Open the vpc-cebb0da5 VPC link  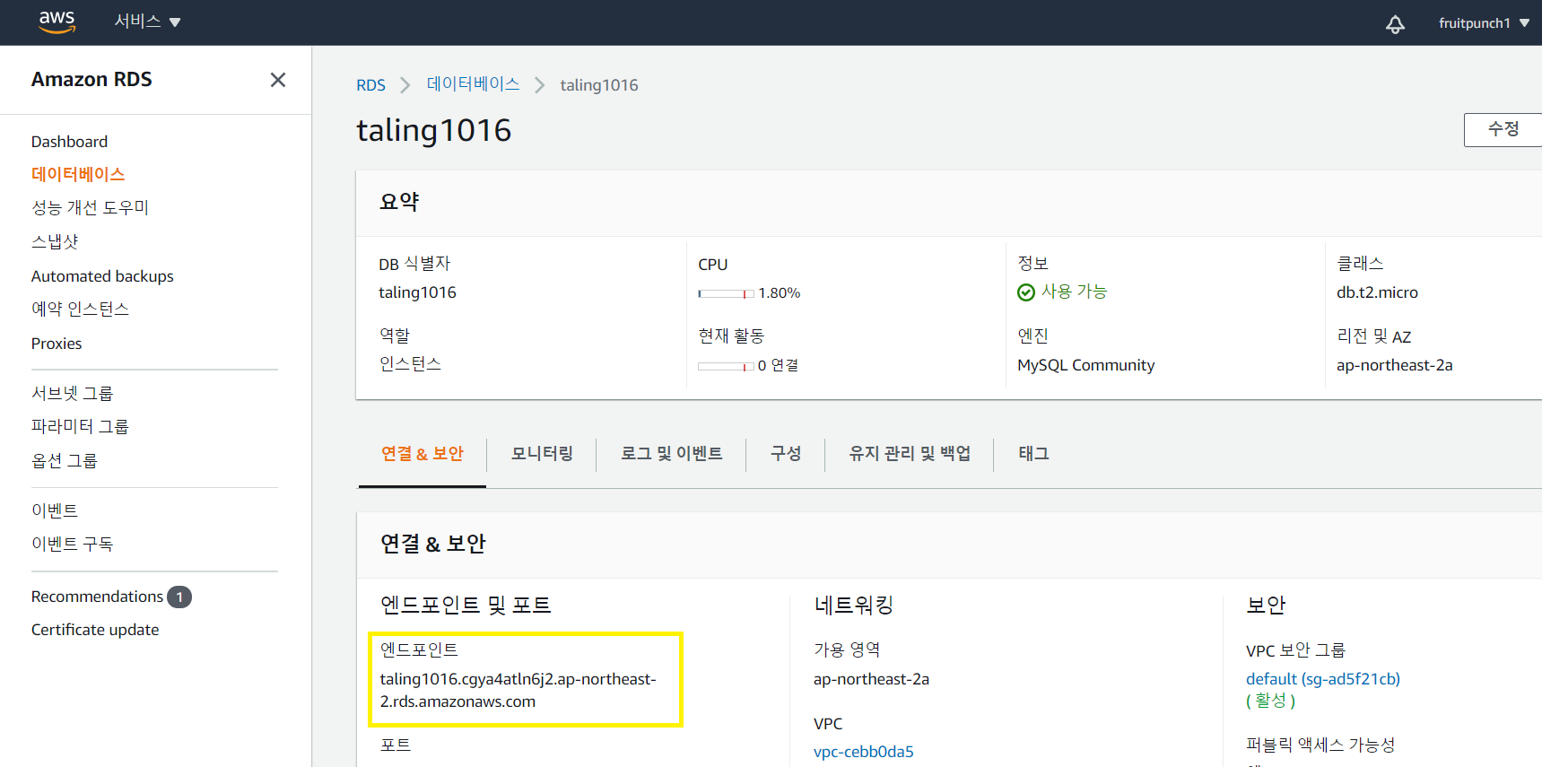863,752
